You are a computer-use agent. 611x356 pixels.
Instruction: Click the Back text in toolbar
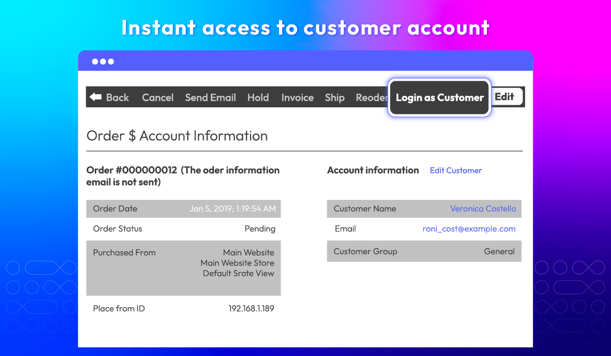click(x=118, y=98)
